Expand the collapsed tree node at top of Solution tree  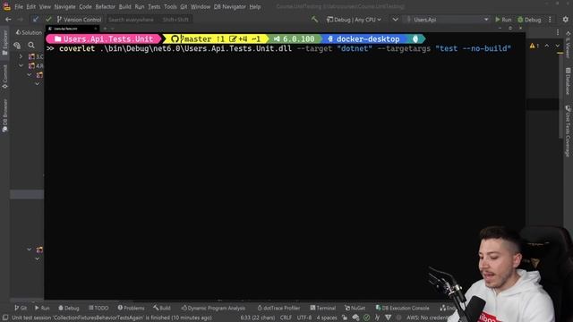21,56
